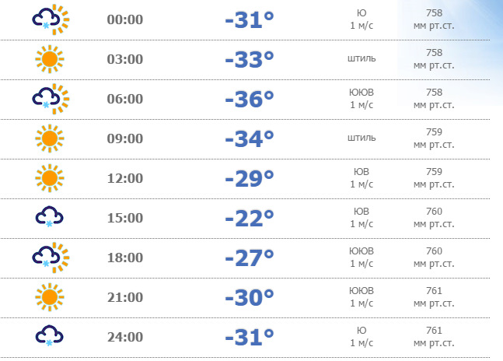
Task: Click the -29° temperature at 12:00
Action: (x=249, y=178)
